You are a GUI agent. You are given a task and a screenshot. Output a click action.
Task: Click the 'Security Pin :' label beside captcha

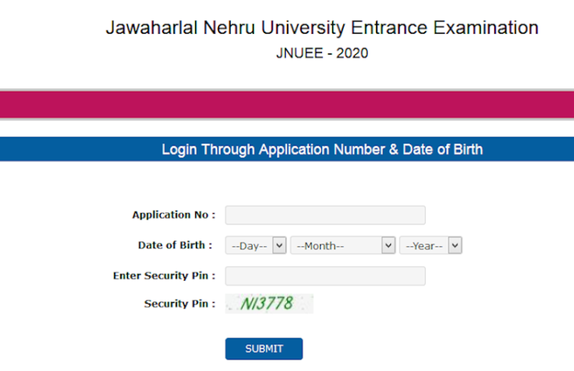[179, 304]
